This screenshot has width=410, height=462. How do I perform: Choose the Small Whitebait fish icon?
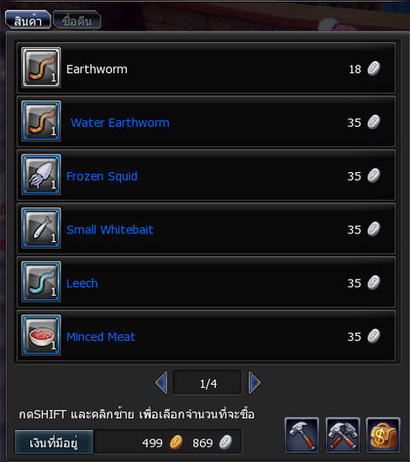tap(41, 228)
